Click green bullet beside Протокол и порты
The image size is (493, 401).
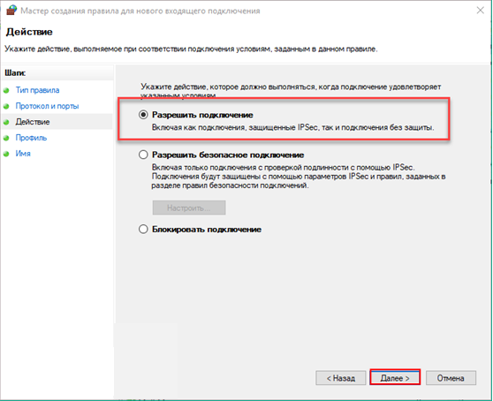pos(6,106)
